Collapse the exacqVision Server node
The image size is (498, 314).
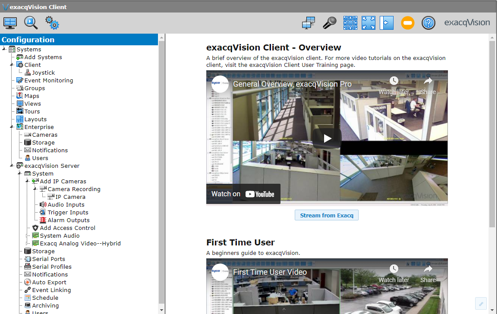[x=12, y=166]
